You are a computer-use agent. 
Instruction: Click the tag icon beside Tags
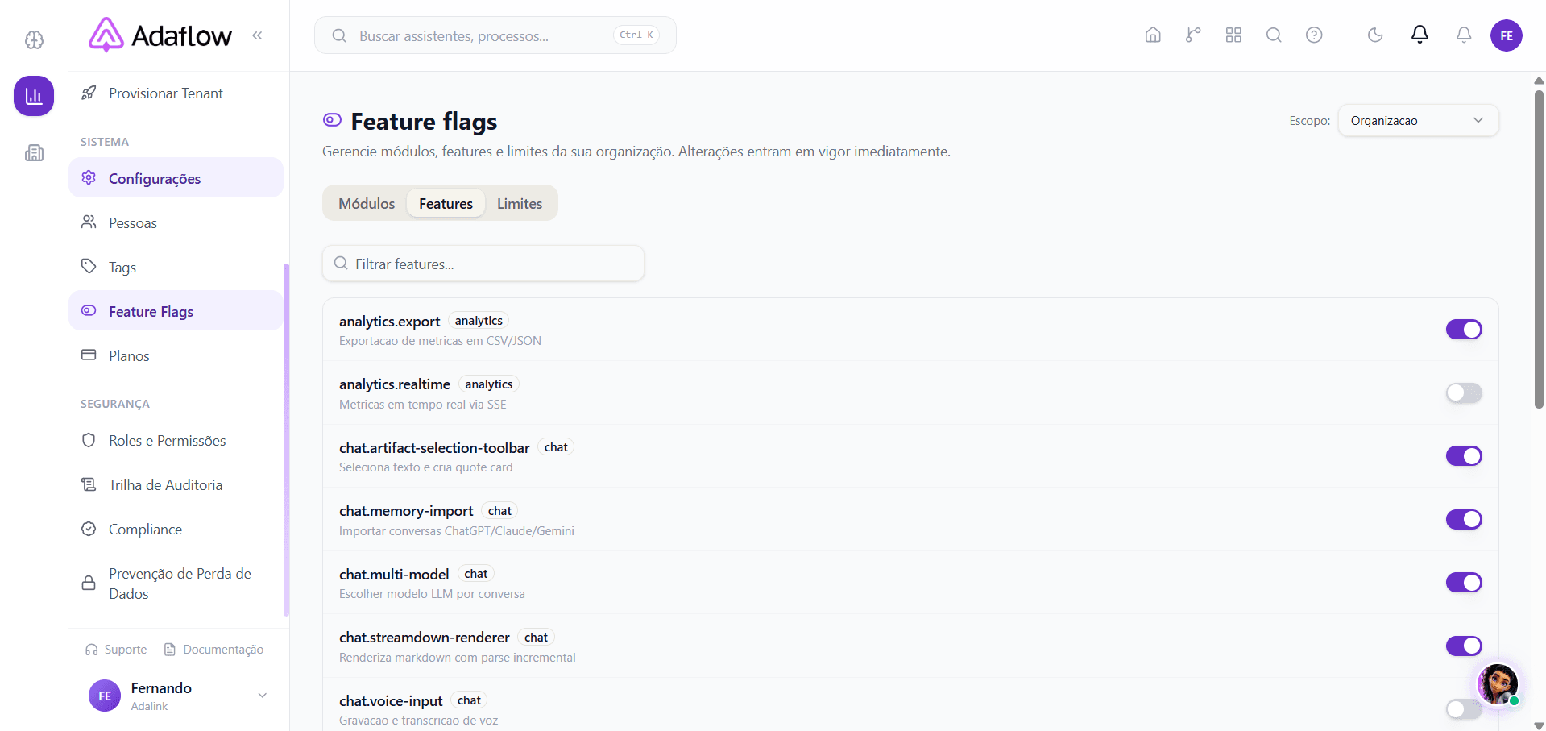[x=89, y=266]
